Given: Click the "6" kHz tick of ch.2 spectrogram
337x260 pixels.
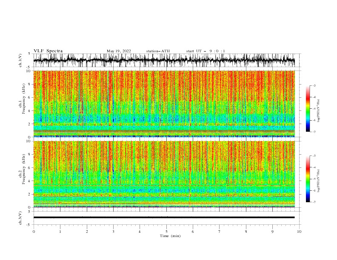Looking at the screenshot, I should [x=29, y=168].
